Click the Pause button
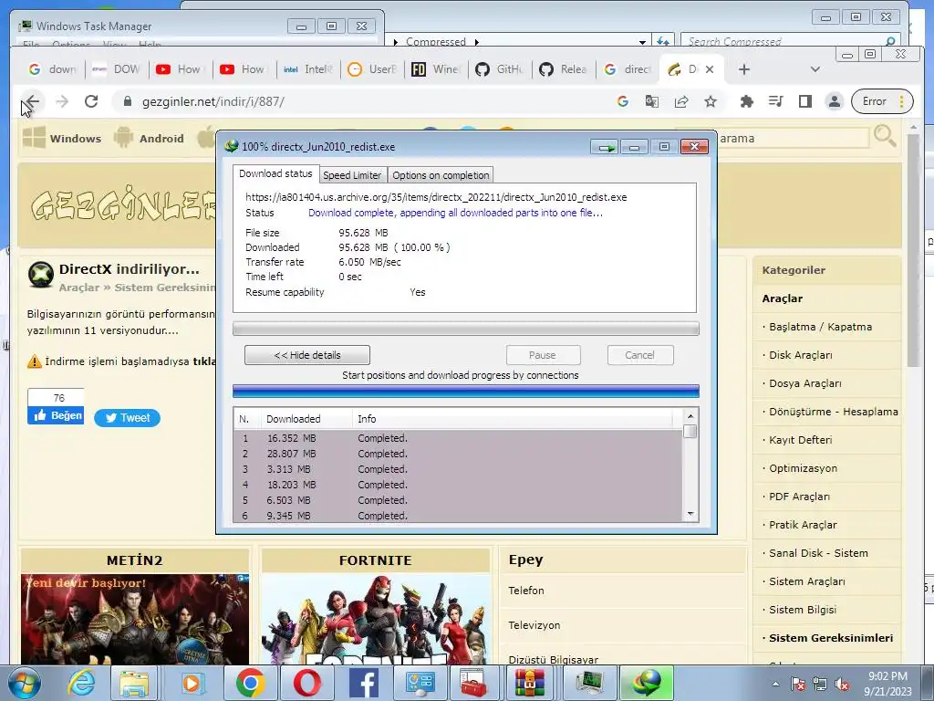Image resolution: width=934 pixels, height=701 pixels. (543, 355)
